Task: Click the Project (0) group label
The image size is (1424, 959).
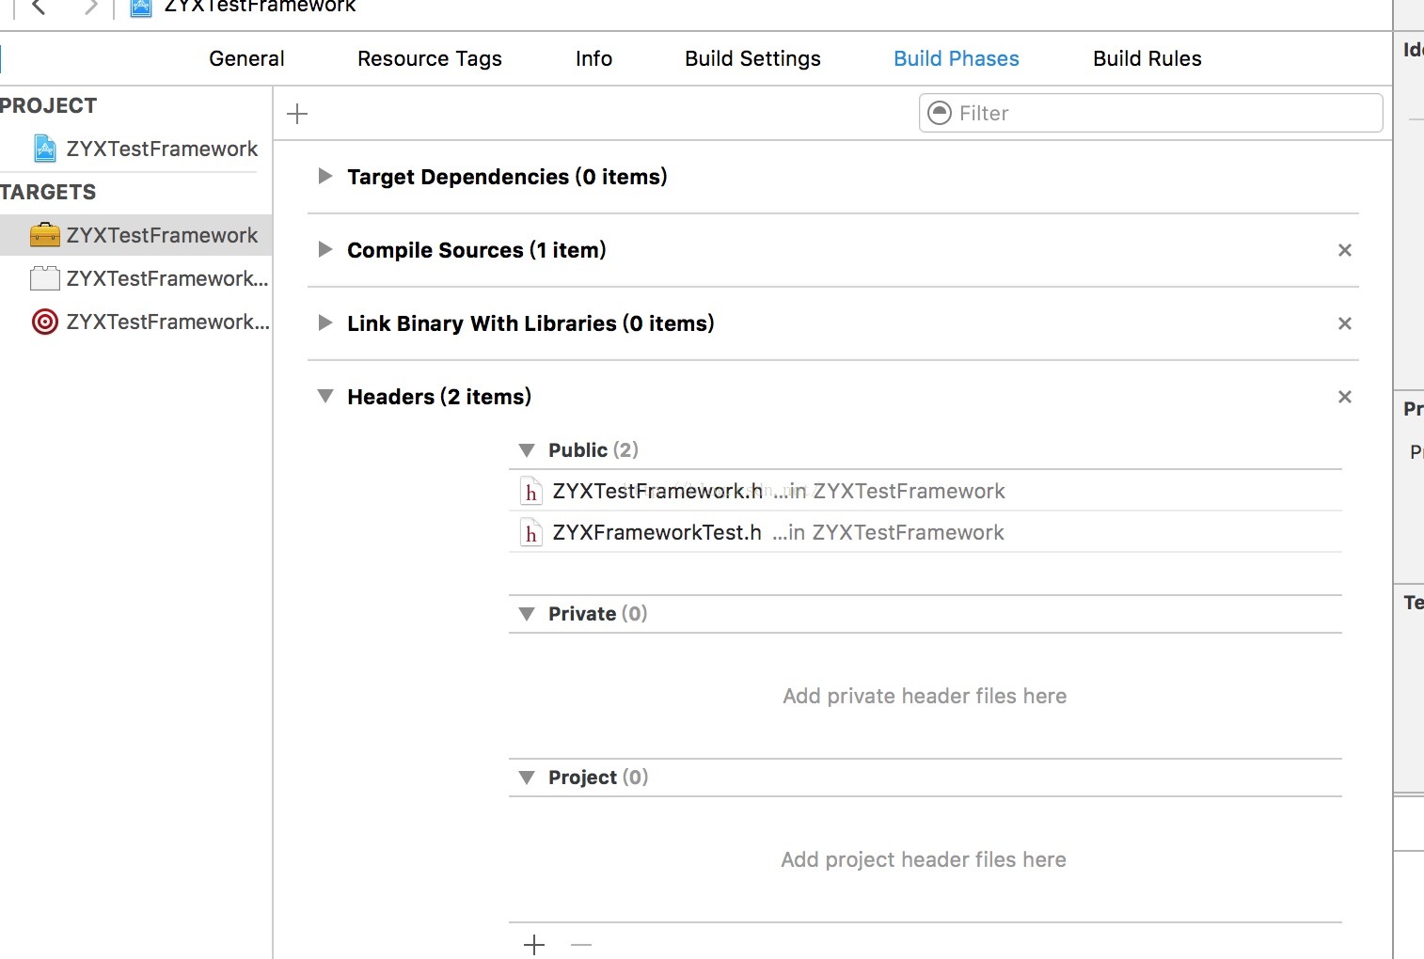Action: [598, 778]
